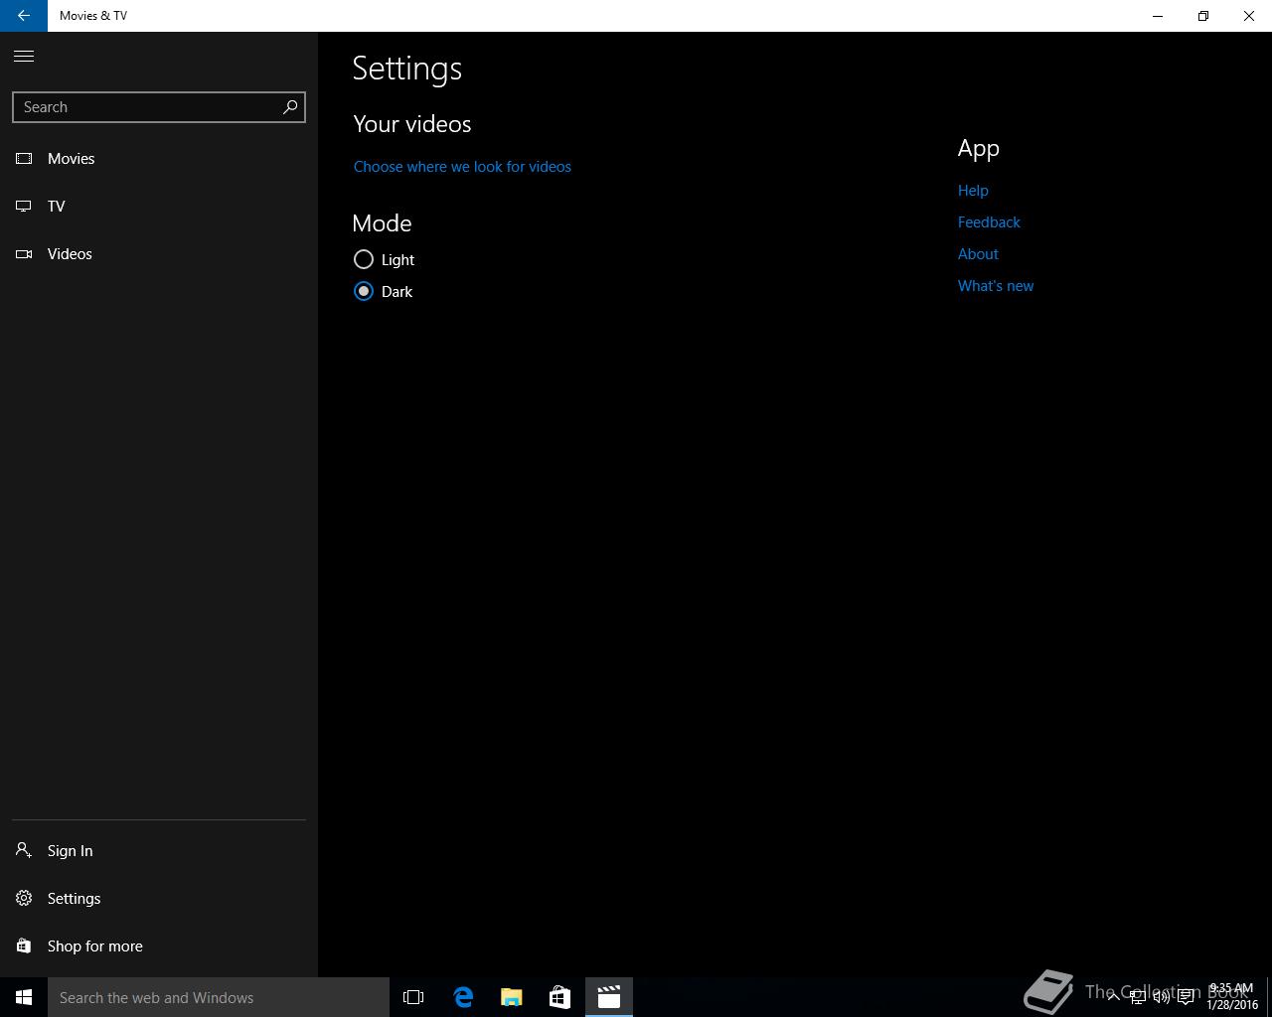
Task: Open Sign In from the sidebar
Action: coord(159,851)
